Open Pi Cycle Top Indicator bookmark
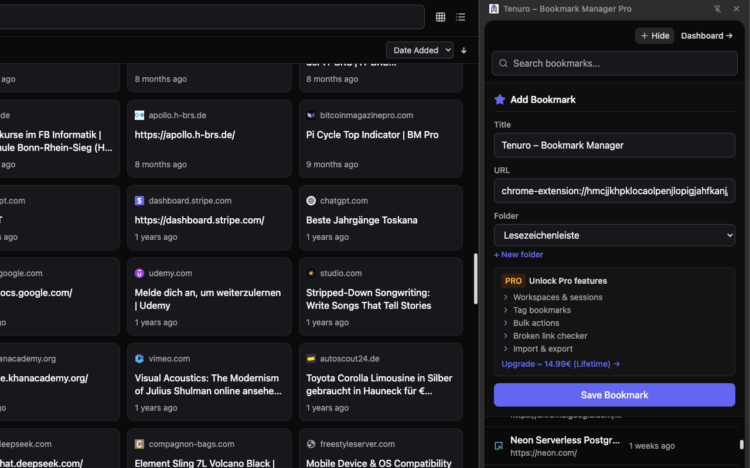 [x=381, y=139]
